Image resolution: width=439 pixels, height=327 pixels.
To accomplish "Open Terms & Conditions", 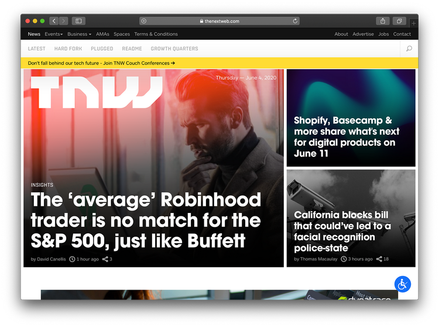I will tap(156, 34).
